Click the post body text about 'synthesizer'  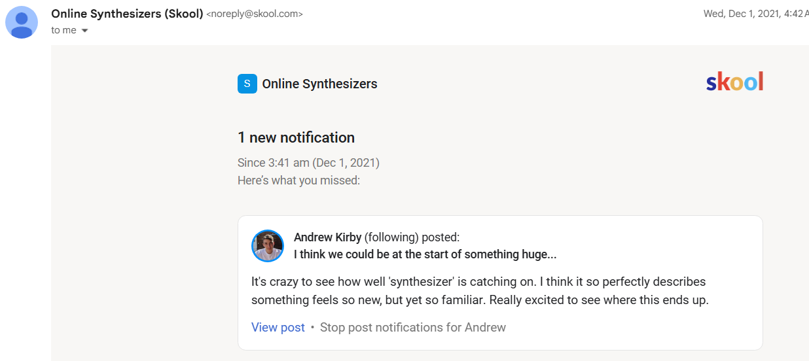pyautogui.click(x=479, y=291)
